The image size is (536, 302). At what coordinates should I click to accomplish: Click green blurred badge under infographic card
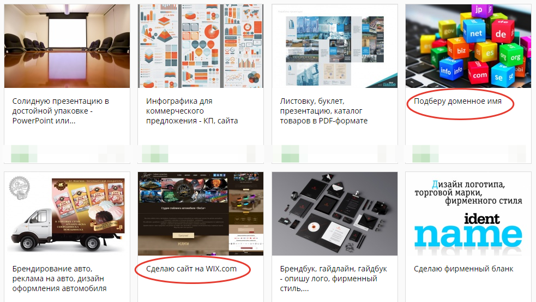coord(155,154)
